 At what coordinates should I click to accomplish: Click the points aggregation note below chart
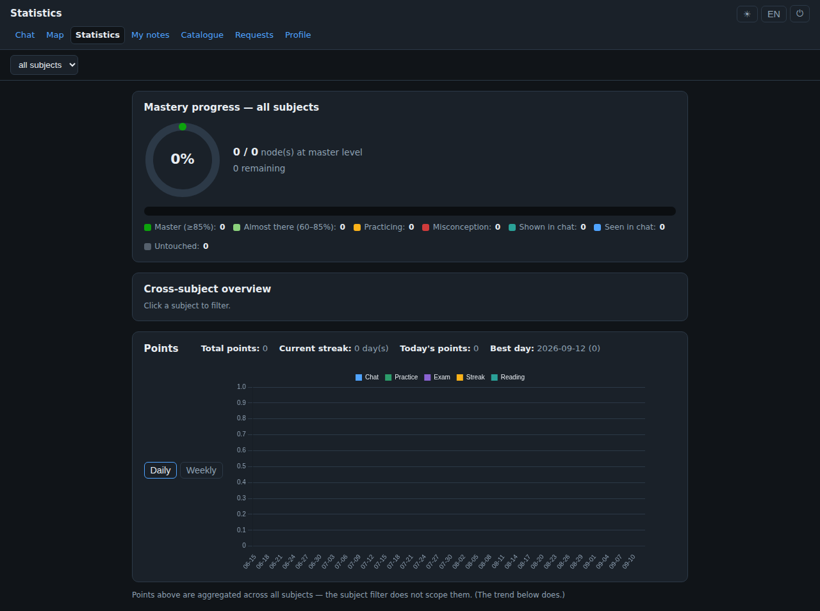[348, 595]
